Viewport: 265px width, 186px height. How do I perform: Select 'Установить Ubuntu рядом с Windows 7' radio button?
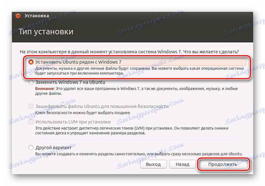[31, 62]
